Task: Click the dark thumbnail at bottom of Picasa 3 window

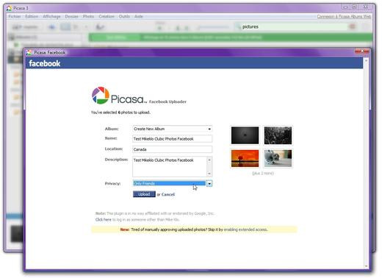Action: pos(17,234)
